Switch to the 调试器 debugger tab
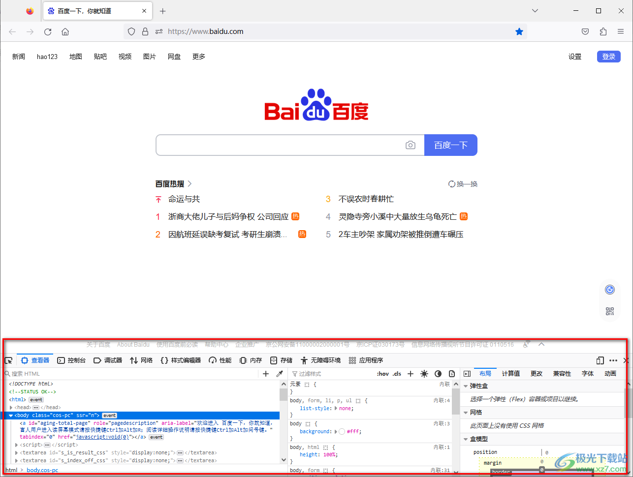This screenshot has width=633, height=477. [108, 360]
